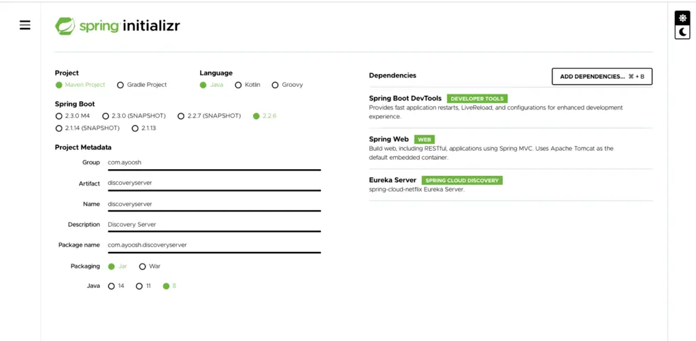Click the Spring Web dependency title
This screenshot has width=696, height=341.
389,139
